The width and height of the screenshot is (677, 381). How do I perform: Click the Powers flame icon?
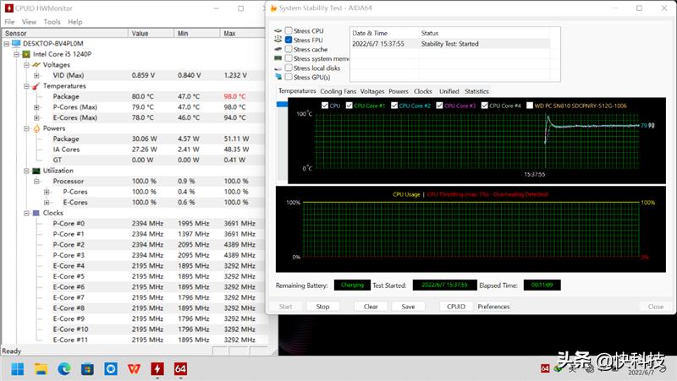(x=36, y=128)
